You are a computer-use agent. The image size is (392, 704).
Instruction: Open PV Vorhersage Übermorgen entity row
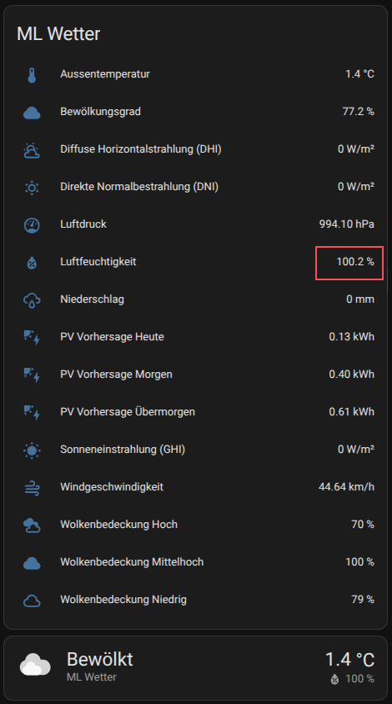click(x=196, y=412)
